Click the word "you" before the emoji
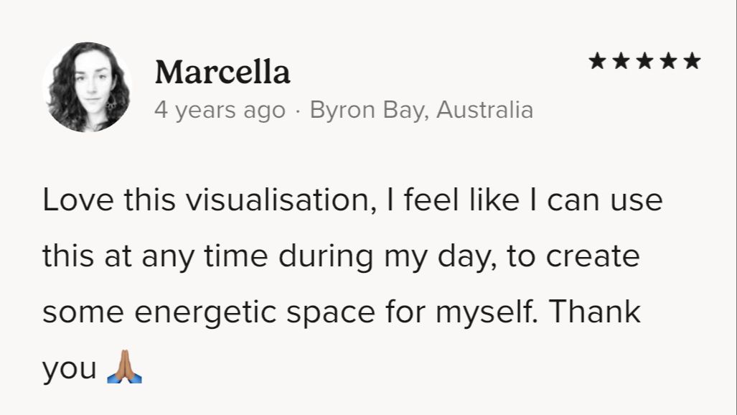This screenshot has height=415, width=737. click(69, 370)
